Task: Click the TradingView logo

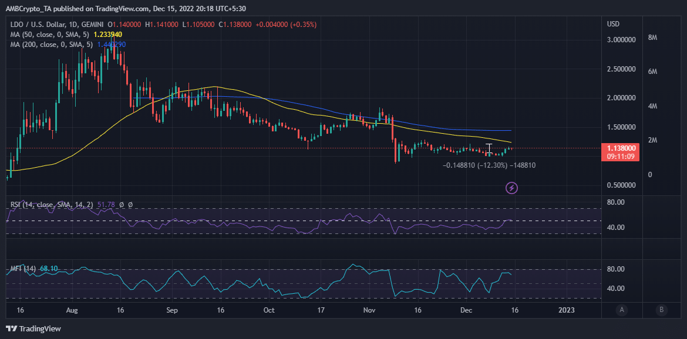Action: tap(33, 328)
